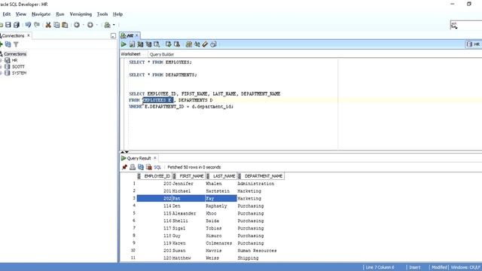Click the SQL History clock icon
The height and width of the screenshot is (271, 482).
tap(214, 44)
